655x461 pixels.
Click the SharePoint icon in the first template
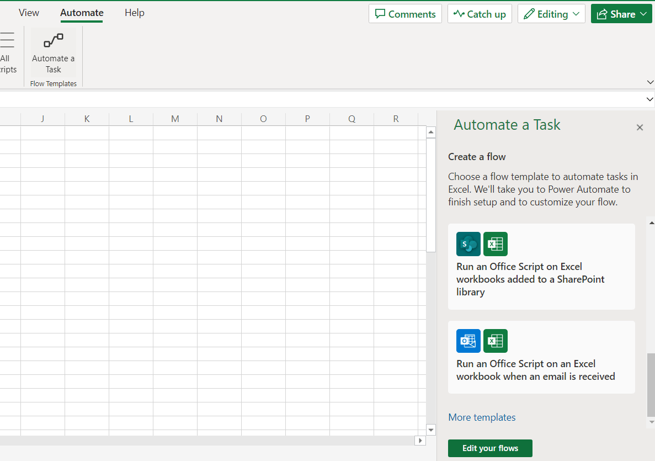coord(468,243)
